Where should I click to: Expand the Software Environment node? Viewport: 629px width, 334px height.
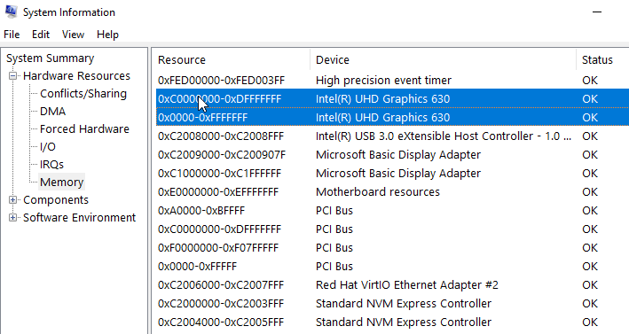12,217
